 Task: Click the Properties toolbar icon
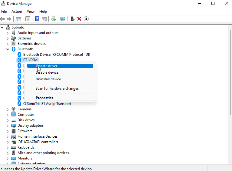coord(28,19)
